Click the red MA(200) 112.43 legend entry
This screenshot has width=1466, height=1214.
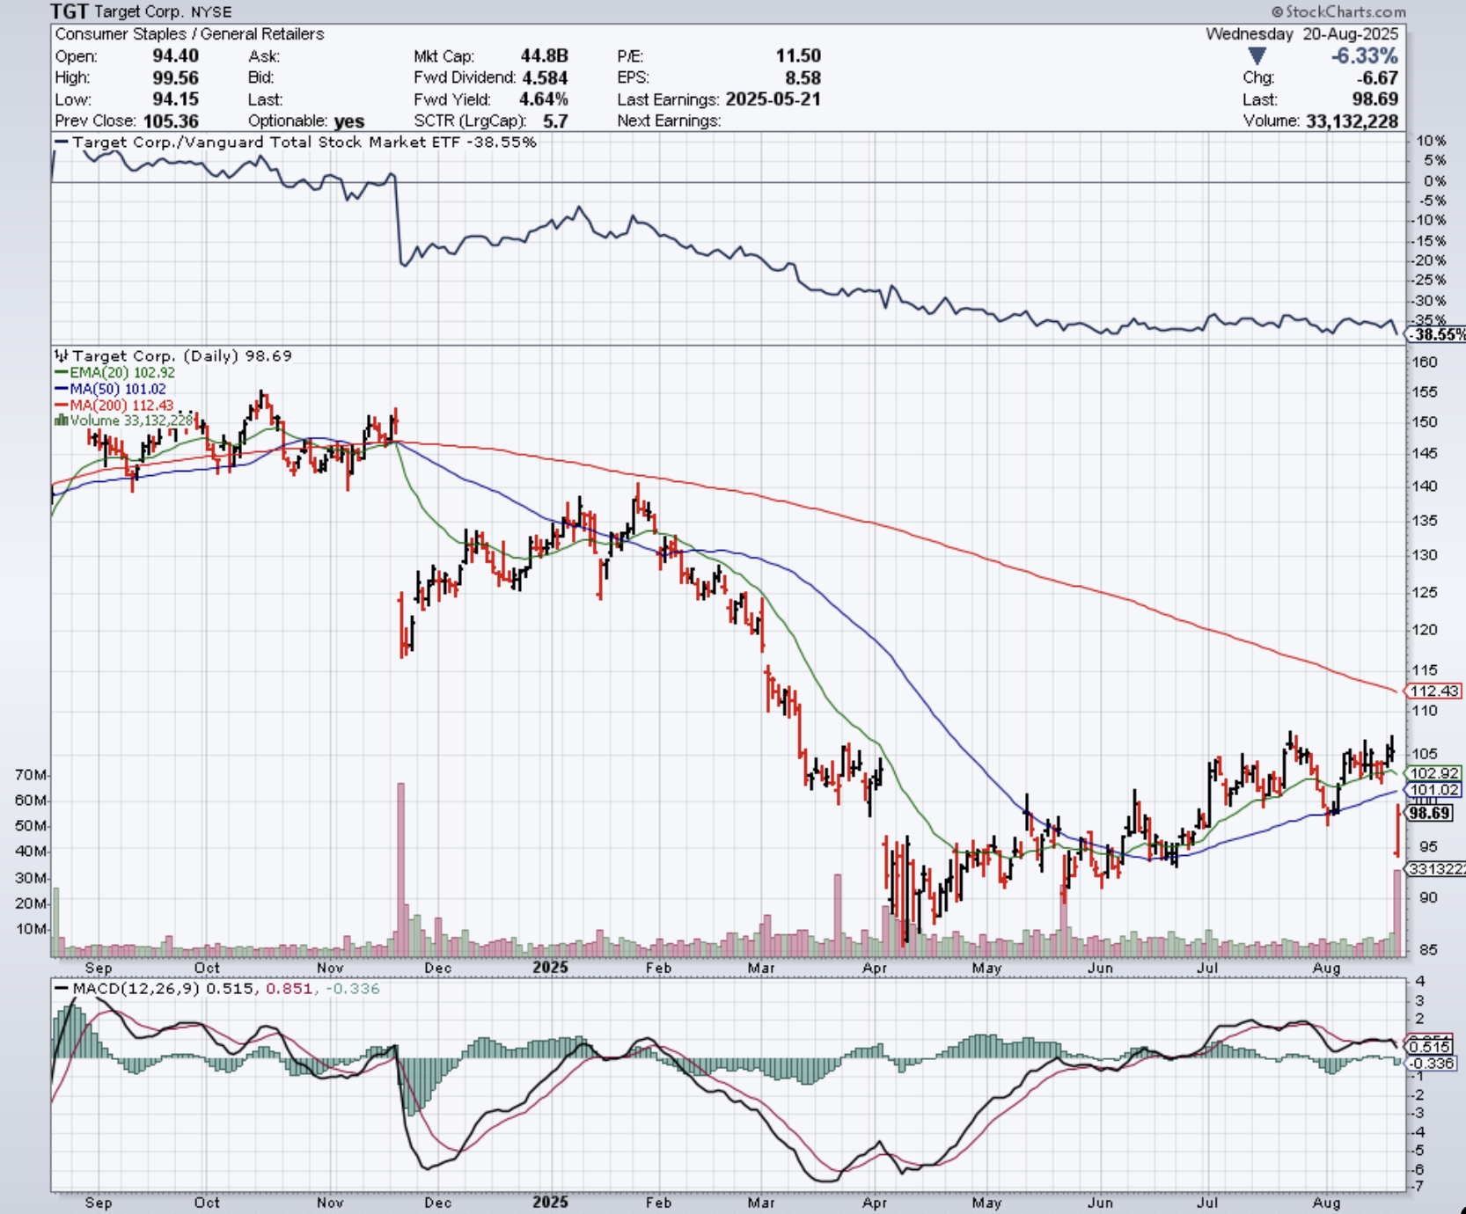tap(114, 405)
